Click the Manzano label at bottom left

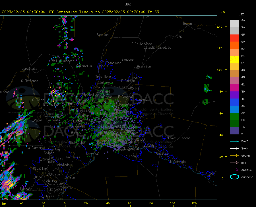tap(26, 189)
